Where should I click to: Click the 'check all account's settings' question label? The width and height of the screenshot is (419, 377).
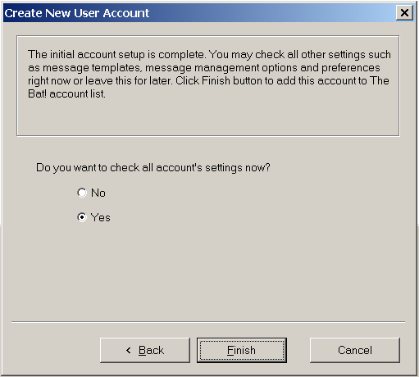coord(153,168)
